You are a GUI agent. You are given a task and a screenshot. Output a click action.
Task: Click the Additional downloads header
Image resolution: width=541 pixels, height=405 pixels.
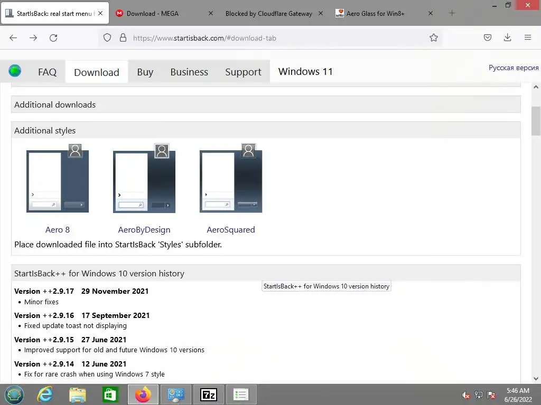point(266,105)
